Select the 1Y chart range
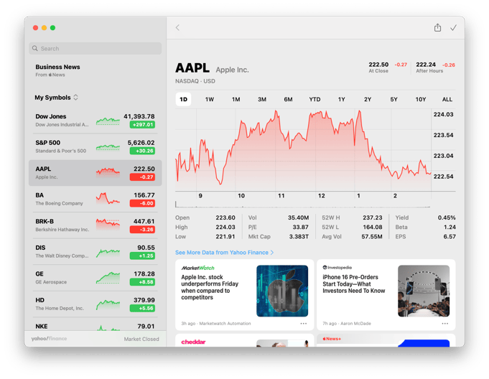The image size is (489, 379). pyautogui.click(x=342, y=100)
